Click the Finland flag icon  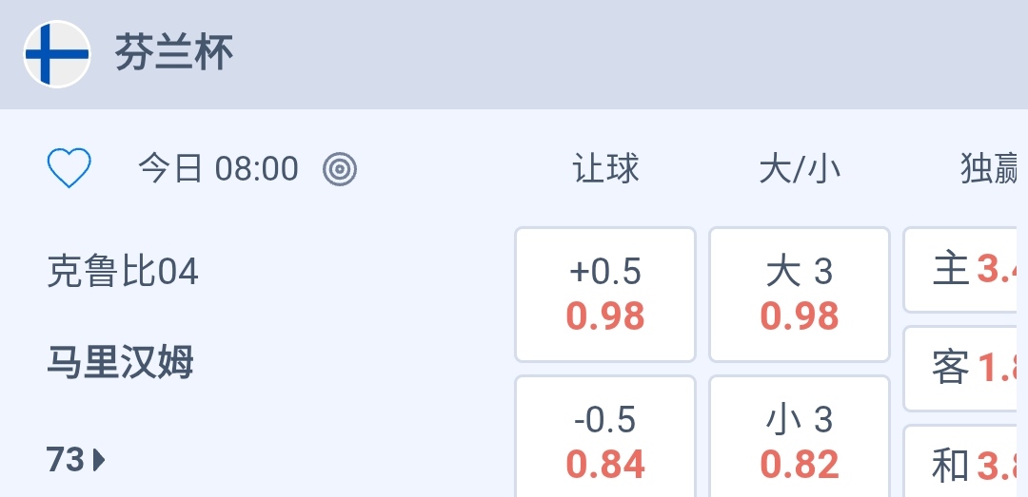(x=57, y=54)
